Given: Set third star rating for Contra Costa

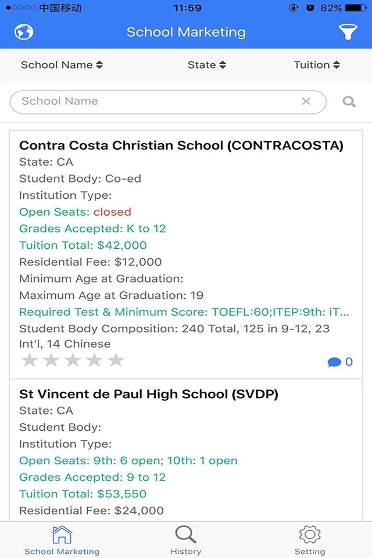Looking at the screenshot, I should click(x=73, y=360).
